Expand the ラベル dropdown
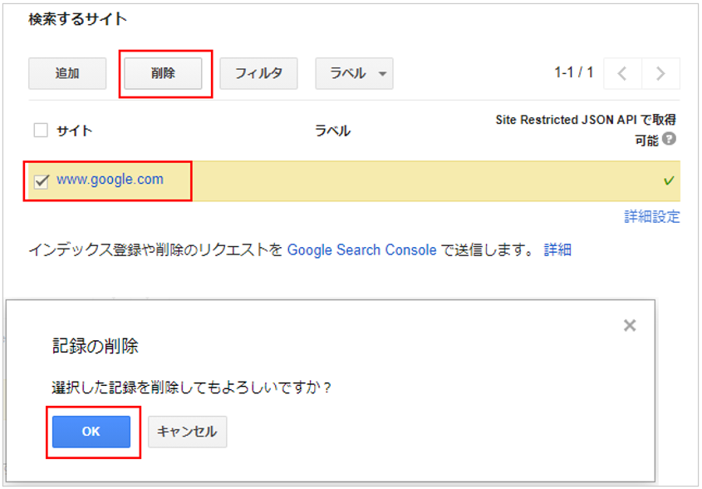This screenshot has width=702, height=489. tap(354, 73)
